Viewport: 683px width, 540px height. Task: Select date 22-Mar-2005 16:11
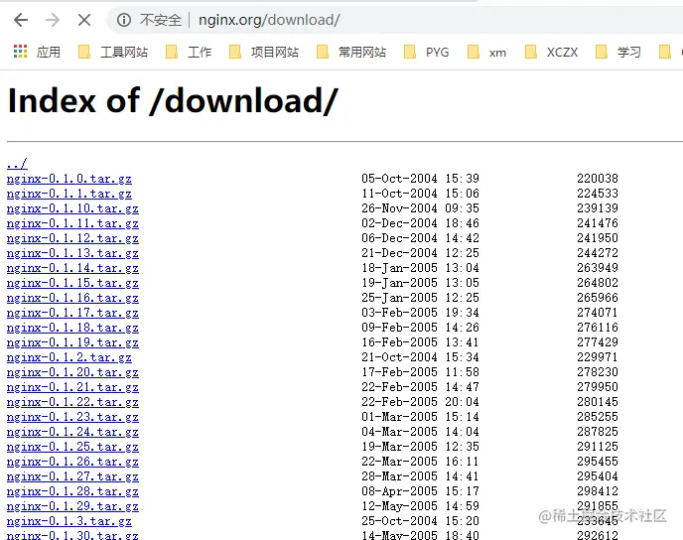click(x=420, y=462)
